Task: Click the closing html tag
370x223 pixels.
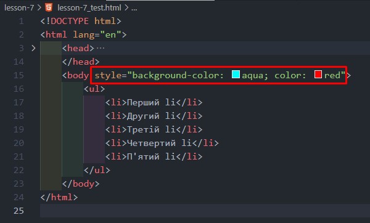Action: pyautogui.click(x=59, y=197)
